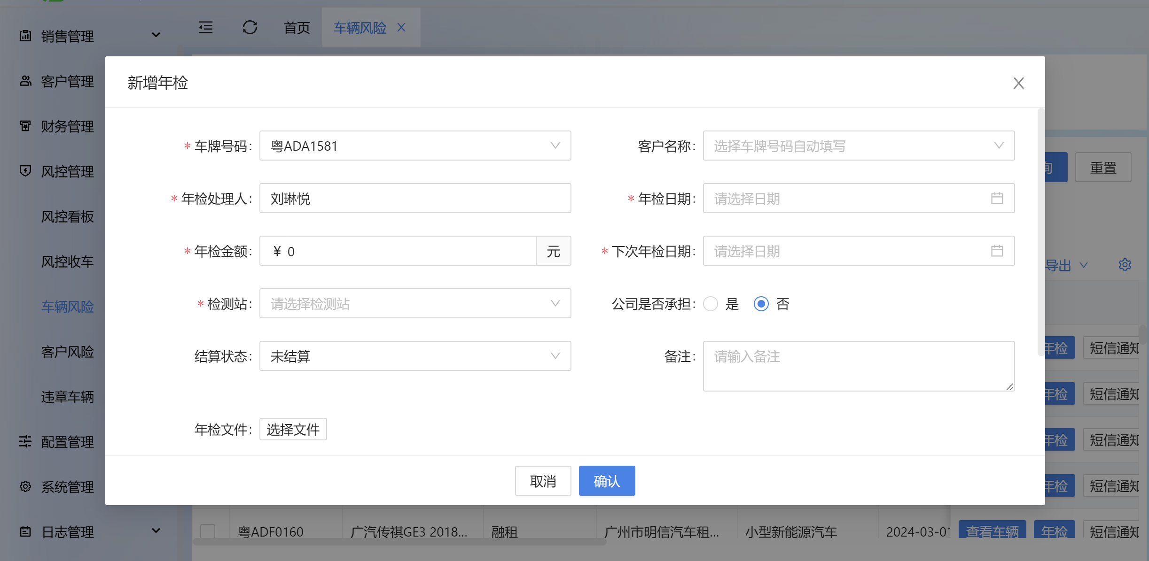Viewport: 1149px width, 561px height.
Task: Click the table settings gear icon
Action: (1125, 265)
